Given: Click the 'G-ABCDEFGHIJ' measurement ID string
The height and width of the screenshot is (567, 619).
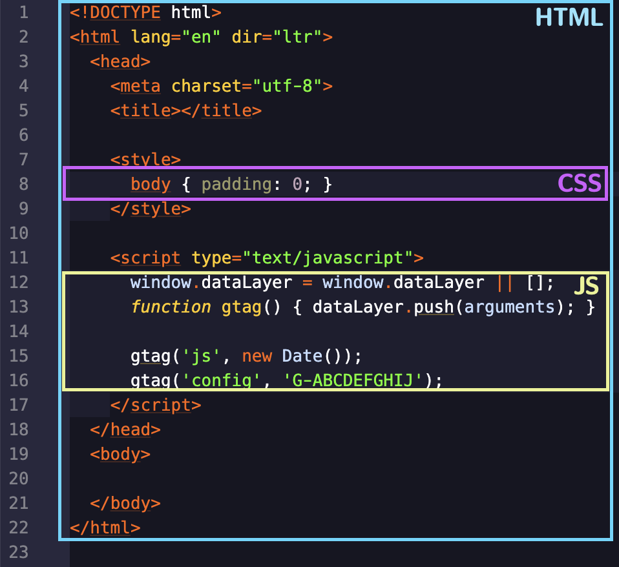Looking at the screenshot, I should (x=353, y=381).
